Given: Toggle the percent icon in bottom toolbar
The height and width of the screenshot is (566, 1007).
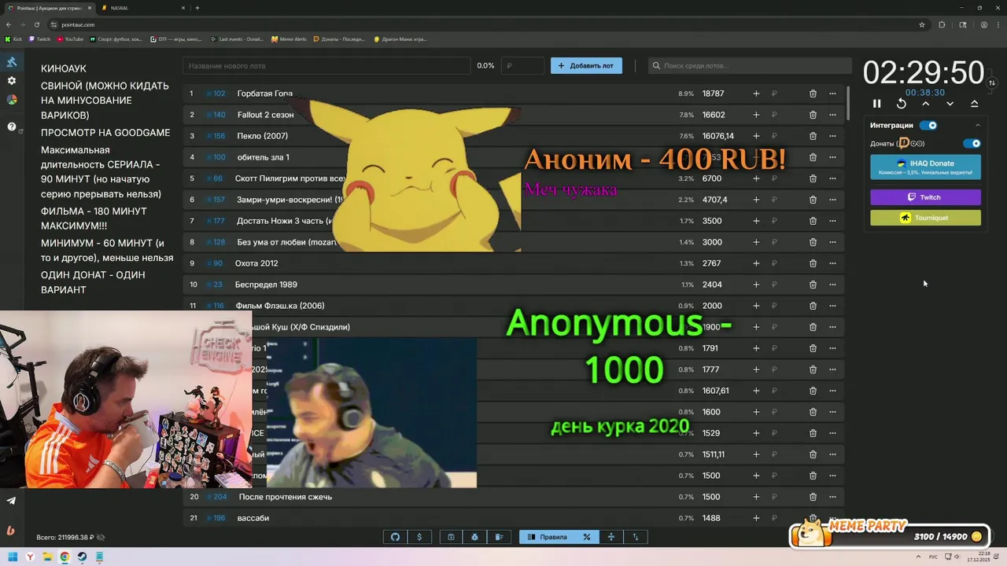Looking at the screenshot, I should pos(586,537).
